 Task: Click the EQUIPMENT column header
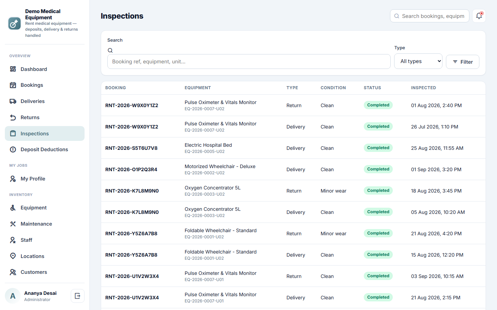click(x=198, y=88)
